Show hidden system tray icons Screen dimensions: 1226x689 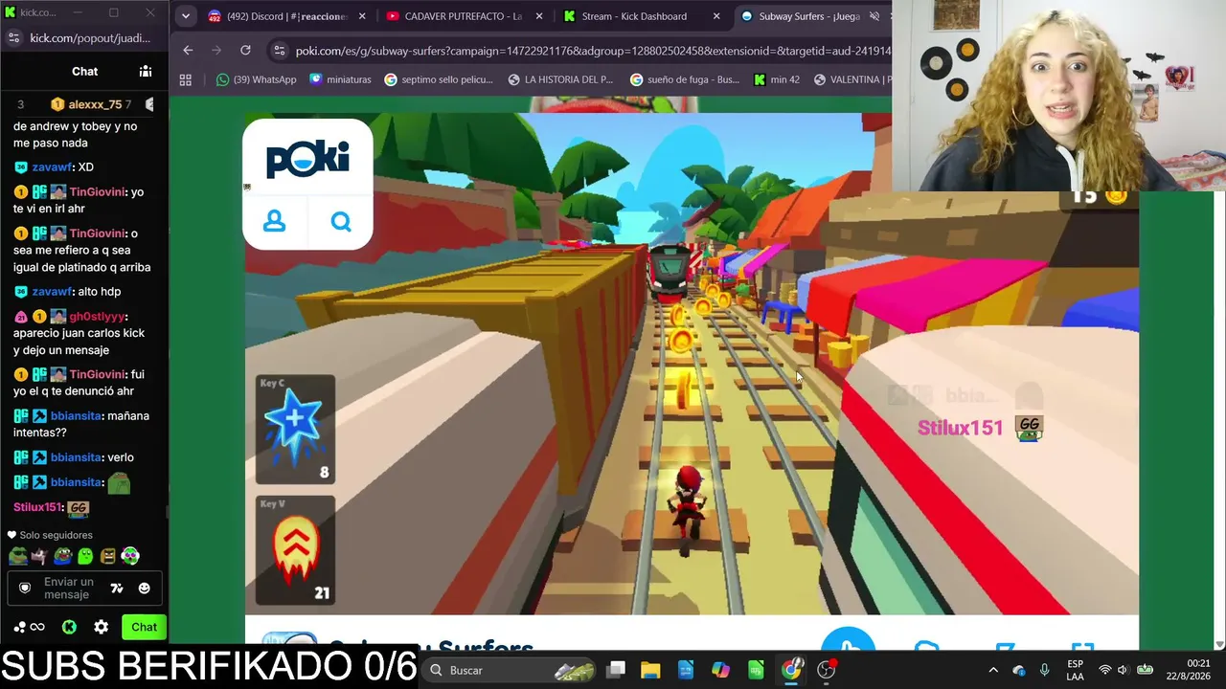point(993,670)
